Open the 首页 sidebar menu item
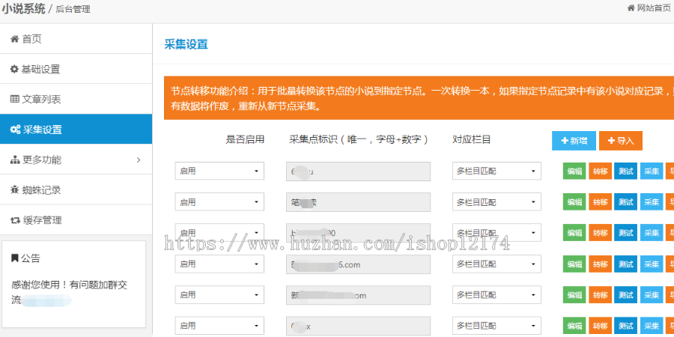The image size is (674, 337). (76, 39)
